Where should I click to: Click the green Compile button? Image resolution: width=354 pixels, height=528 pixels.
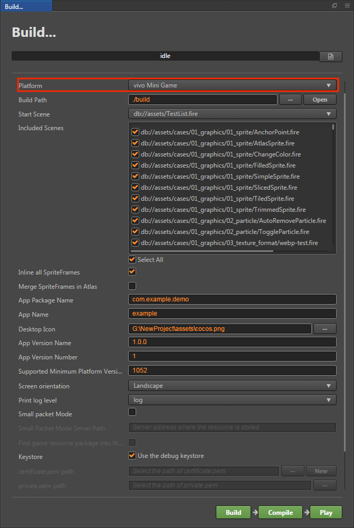pos(280,512)
